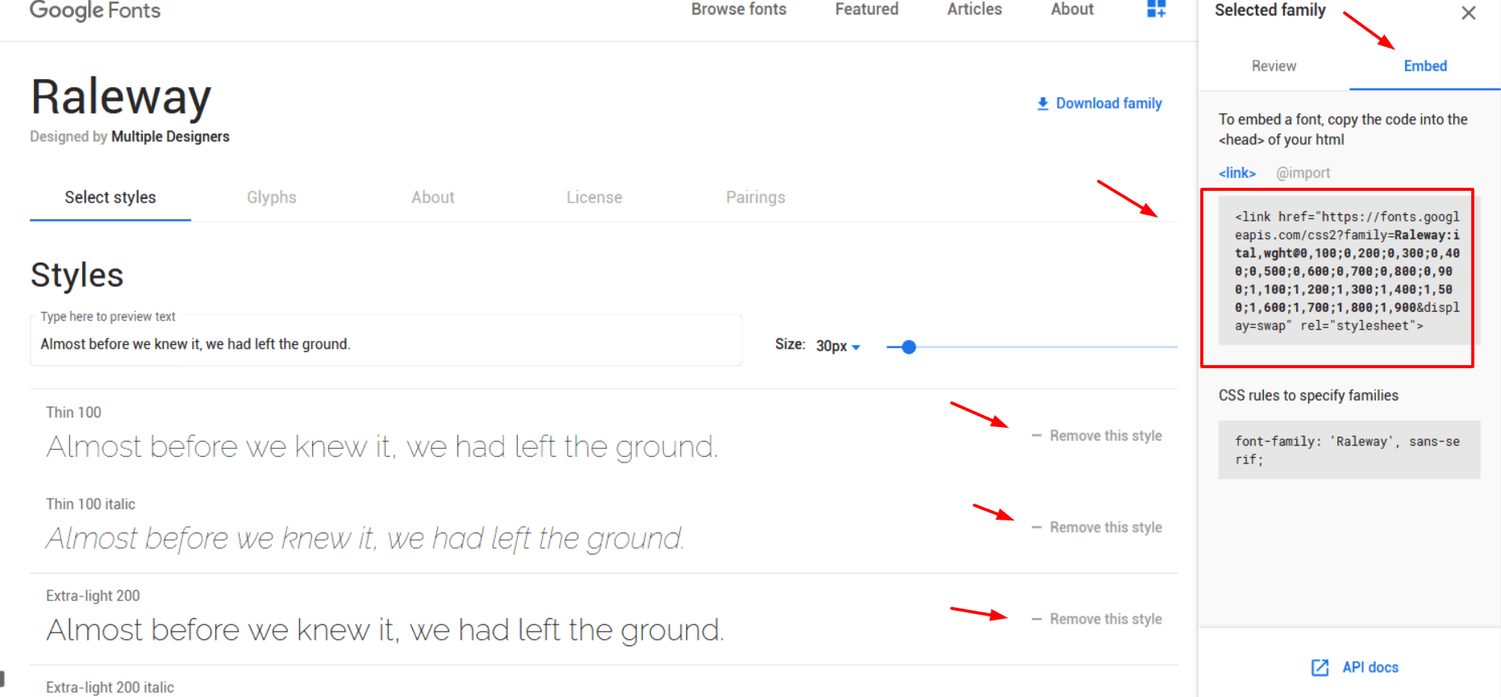Click the CSS rules to specify families heading

[x=1308, y=396]
